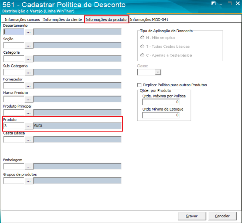The width and height of the screenshot is (242, 224).
Task: Switch to Informações MOD-041 tab
Action: pyautogui.click(x=149, y=20)
